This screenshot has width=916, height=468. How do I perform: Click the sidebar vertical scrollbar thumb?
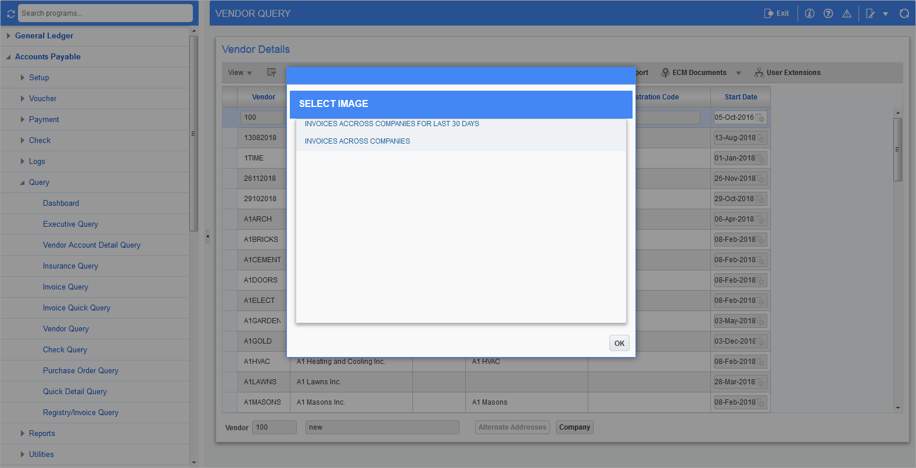[194, 134]
